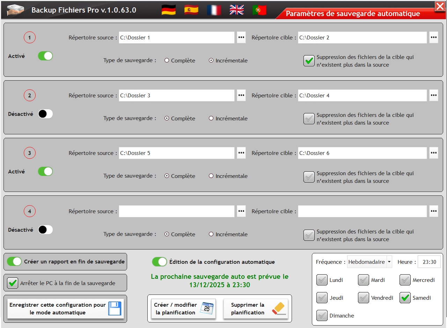
Task: Click 'Créer / modifier la planification'
Action: (x=183, y=308)
